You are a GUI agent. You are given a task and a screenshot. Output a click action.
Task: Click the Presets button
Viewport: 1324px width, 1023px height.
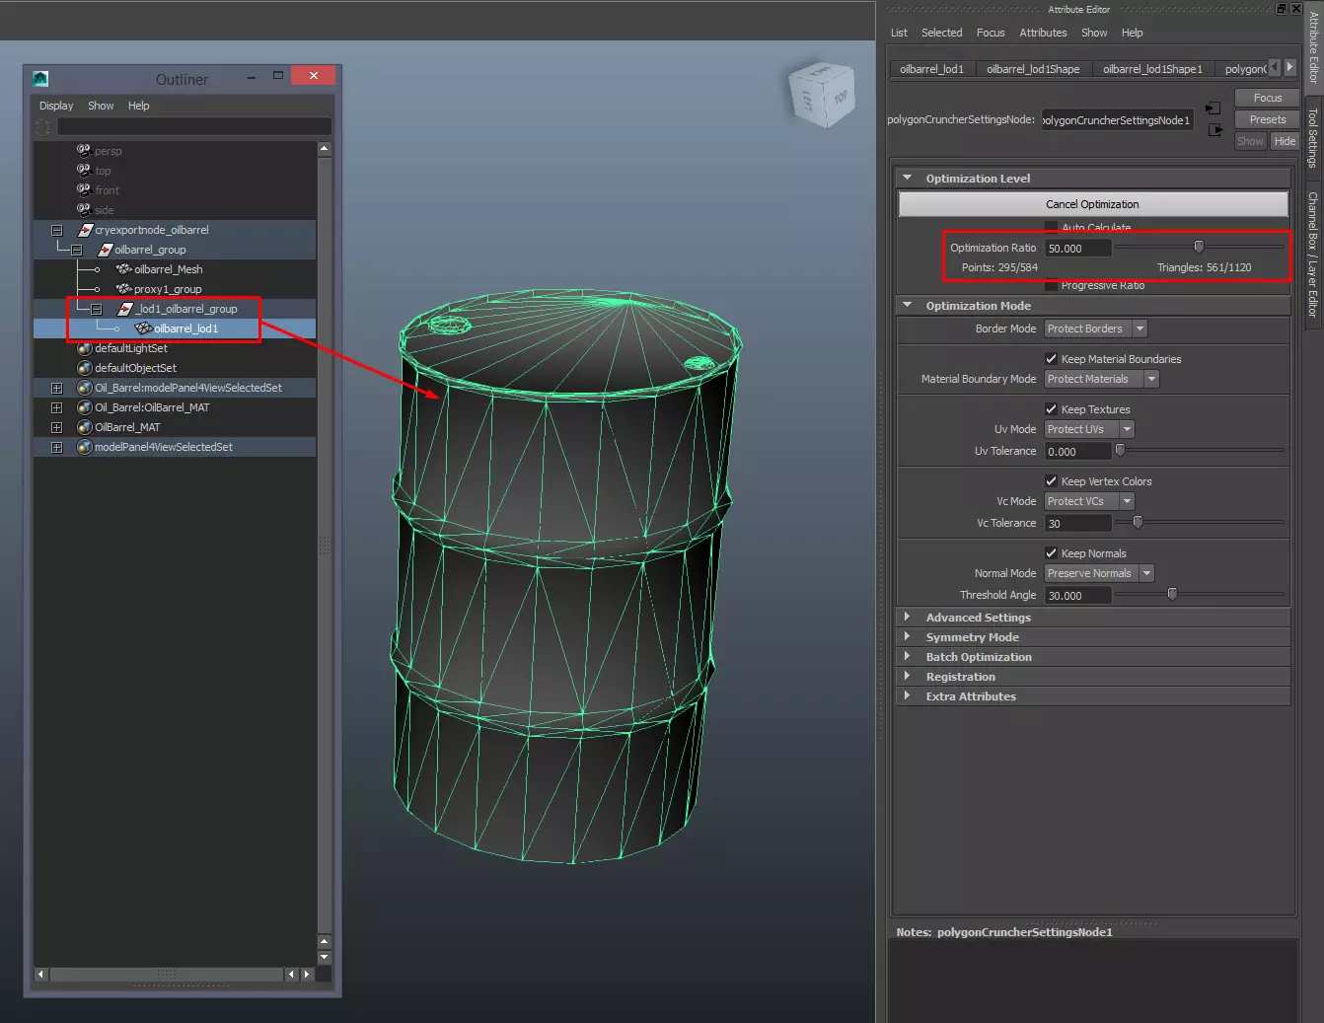[1267, 119]
